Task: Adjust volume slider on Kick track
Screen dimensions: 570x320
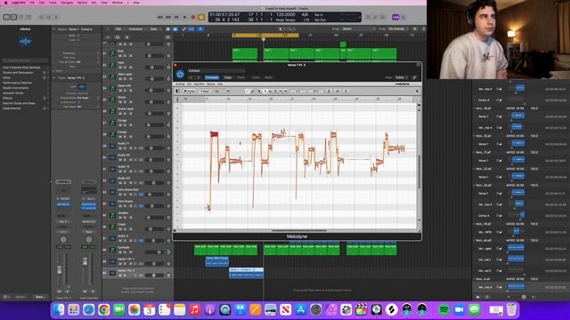Action: click(155, 56)
